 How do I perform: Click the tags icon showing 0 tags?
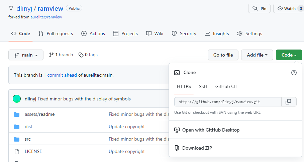81,55
